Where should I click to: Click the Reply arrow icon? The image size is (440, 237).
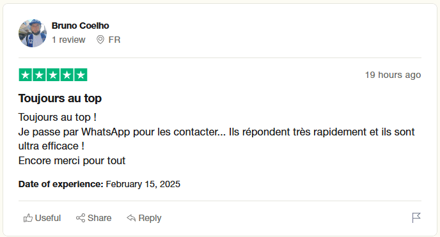131,218
